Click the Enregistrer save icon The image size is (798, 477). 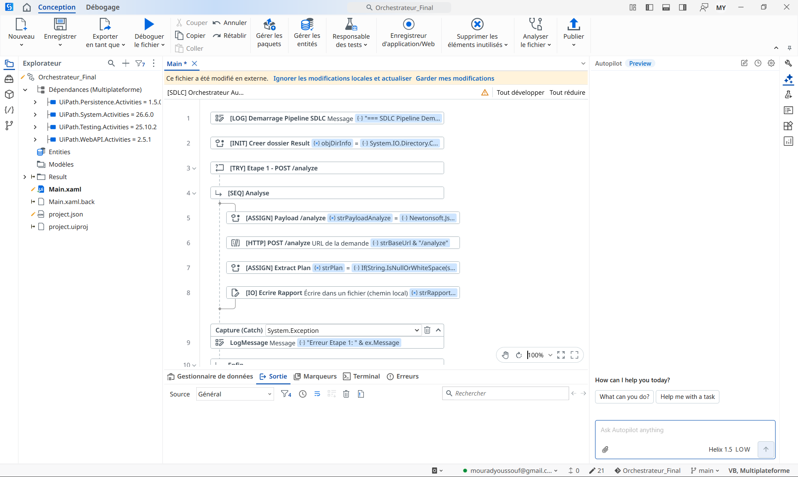(60, 25)
